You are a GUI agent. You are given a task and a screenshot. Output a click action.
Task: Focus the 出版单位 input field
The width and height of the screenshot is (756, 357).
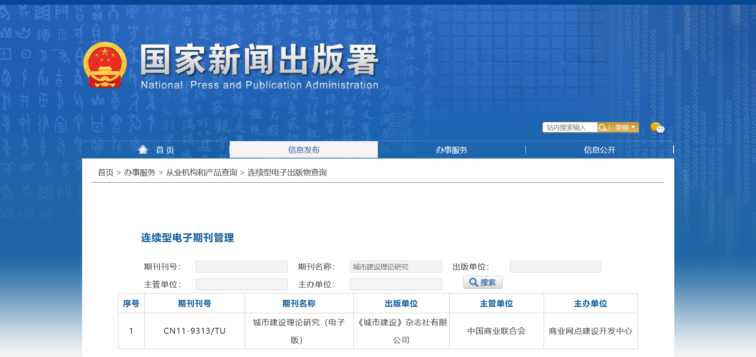click(555, 267)
